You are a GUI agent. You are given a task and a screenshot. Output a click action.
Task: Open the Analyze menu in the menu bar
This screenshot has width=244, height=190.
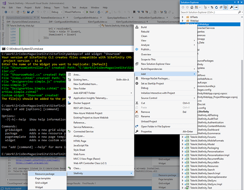click(83, 8)
